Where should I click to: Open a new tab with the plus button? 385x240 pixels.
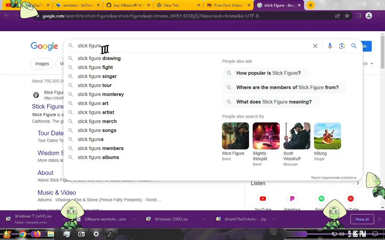(x=311, y=5)
